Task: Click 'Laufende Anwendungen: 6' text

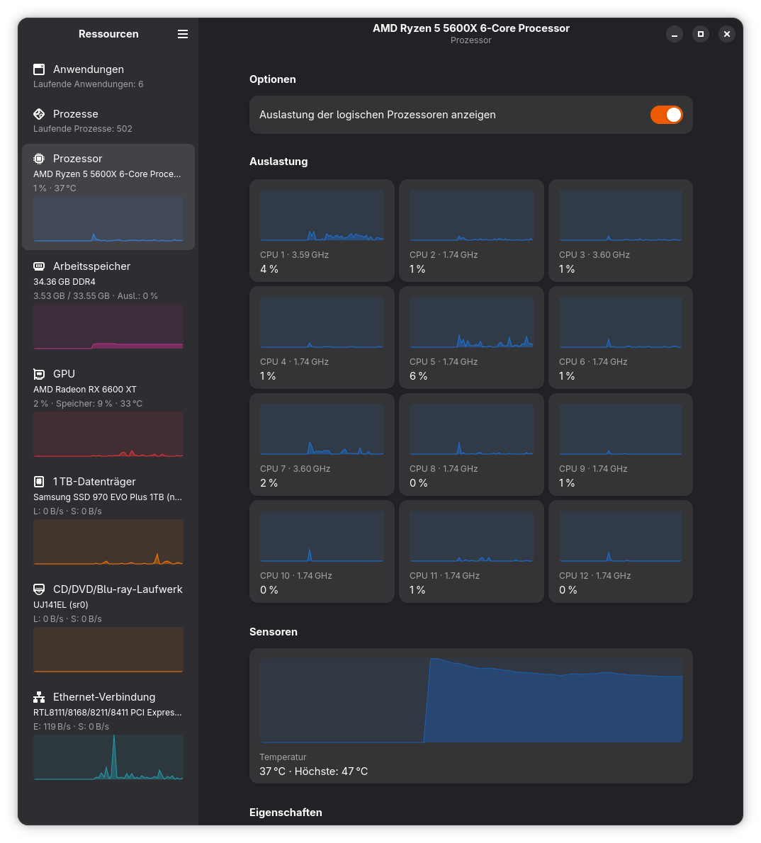Action: [88, 84]
